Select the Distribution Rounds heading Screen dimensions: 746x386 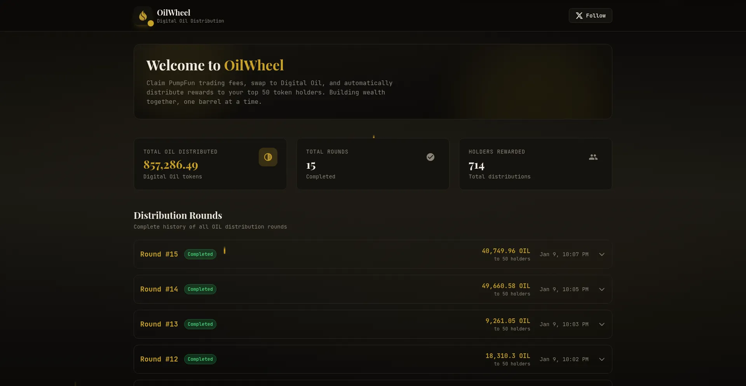pyautogui.click(x=178, y=215)
